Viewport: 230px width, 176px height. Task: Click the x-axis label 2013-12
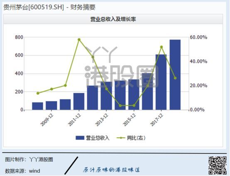pyautogui.click(x=102, y=120)
